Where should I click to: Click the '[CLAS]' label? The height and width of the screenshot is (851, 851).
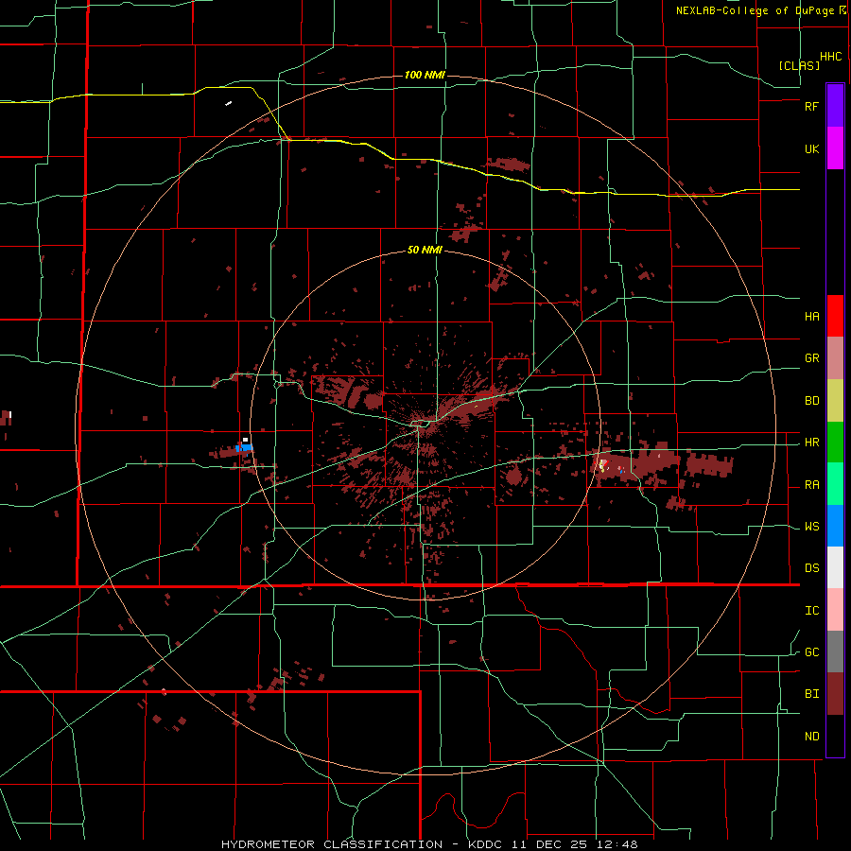(799, 65)
